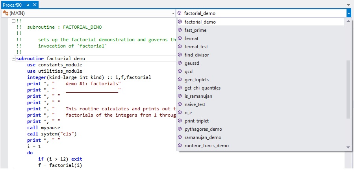Click the cube icon beside is_ramanujan
This screenshot has height=170, width=354.
(180, 96)
